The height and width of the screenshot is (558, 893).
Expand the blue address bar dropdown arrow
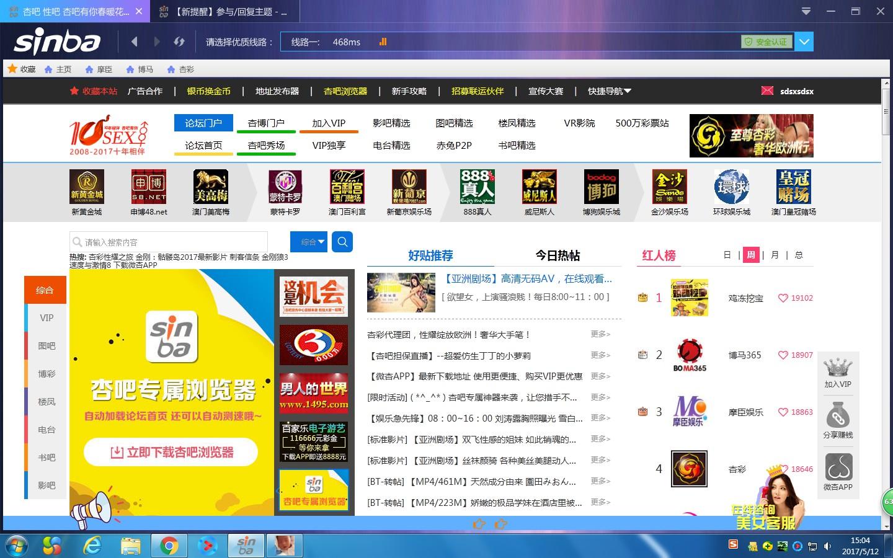(x=804, y=42)
